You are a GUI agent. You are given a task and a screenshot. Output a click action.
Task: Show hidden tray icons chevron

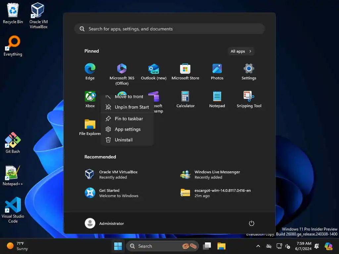click(258, 246)
